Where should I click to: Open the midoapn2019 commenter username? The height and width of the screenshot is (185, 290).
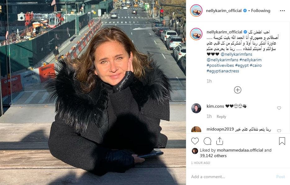(x=220, y=129)
